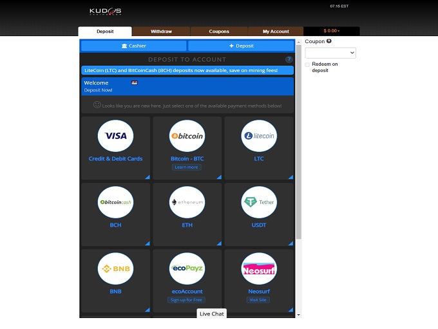
Task: Switch to the Deposit tab
Action: [105, 32]
